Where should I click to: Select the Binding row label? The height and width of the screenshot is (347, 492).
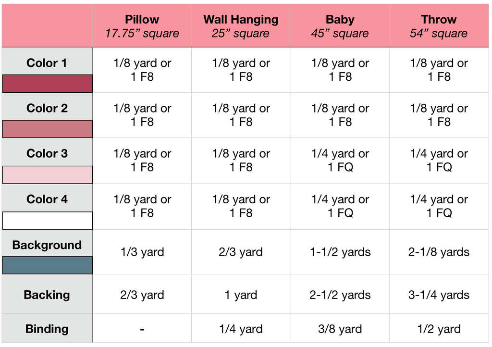47,329
